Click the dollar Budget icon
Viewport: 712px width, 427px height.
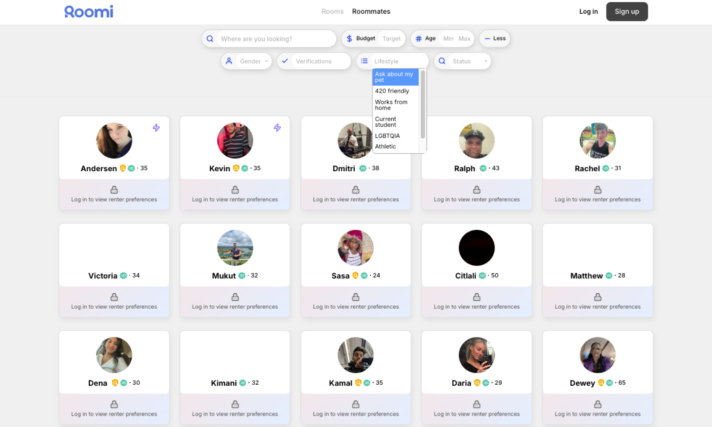click(x=349, y=38)
